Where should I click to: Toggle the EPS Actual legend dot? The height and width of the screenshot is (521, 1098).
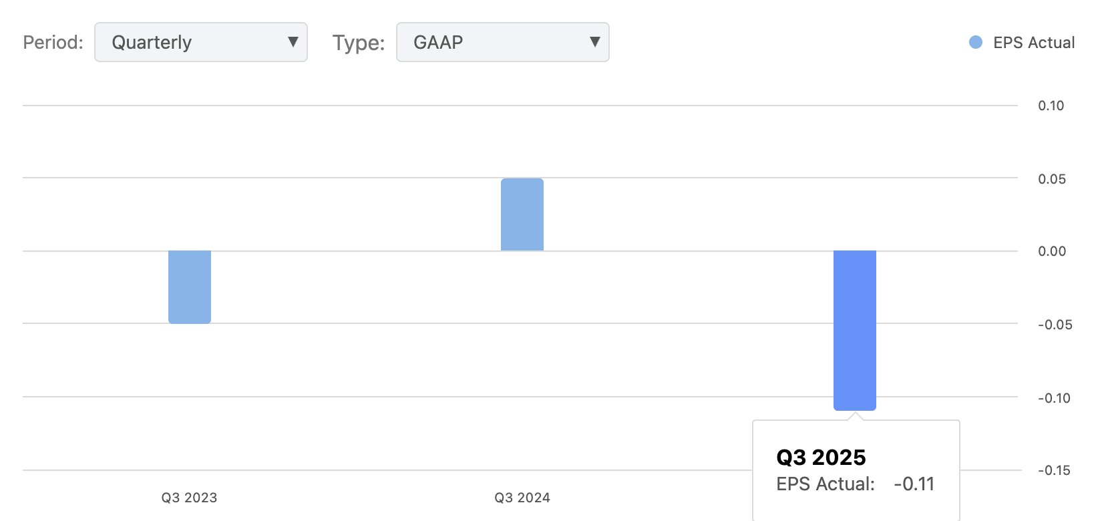[976, 43]
